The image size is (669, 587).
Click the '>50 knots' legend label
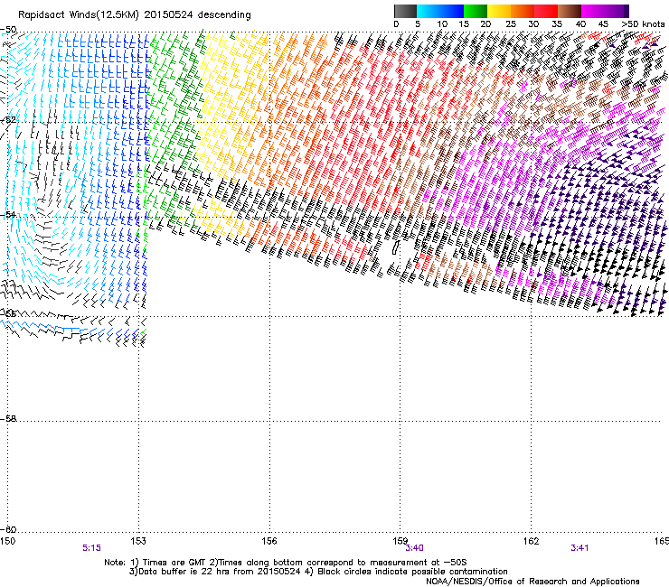point(643,23)
